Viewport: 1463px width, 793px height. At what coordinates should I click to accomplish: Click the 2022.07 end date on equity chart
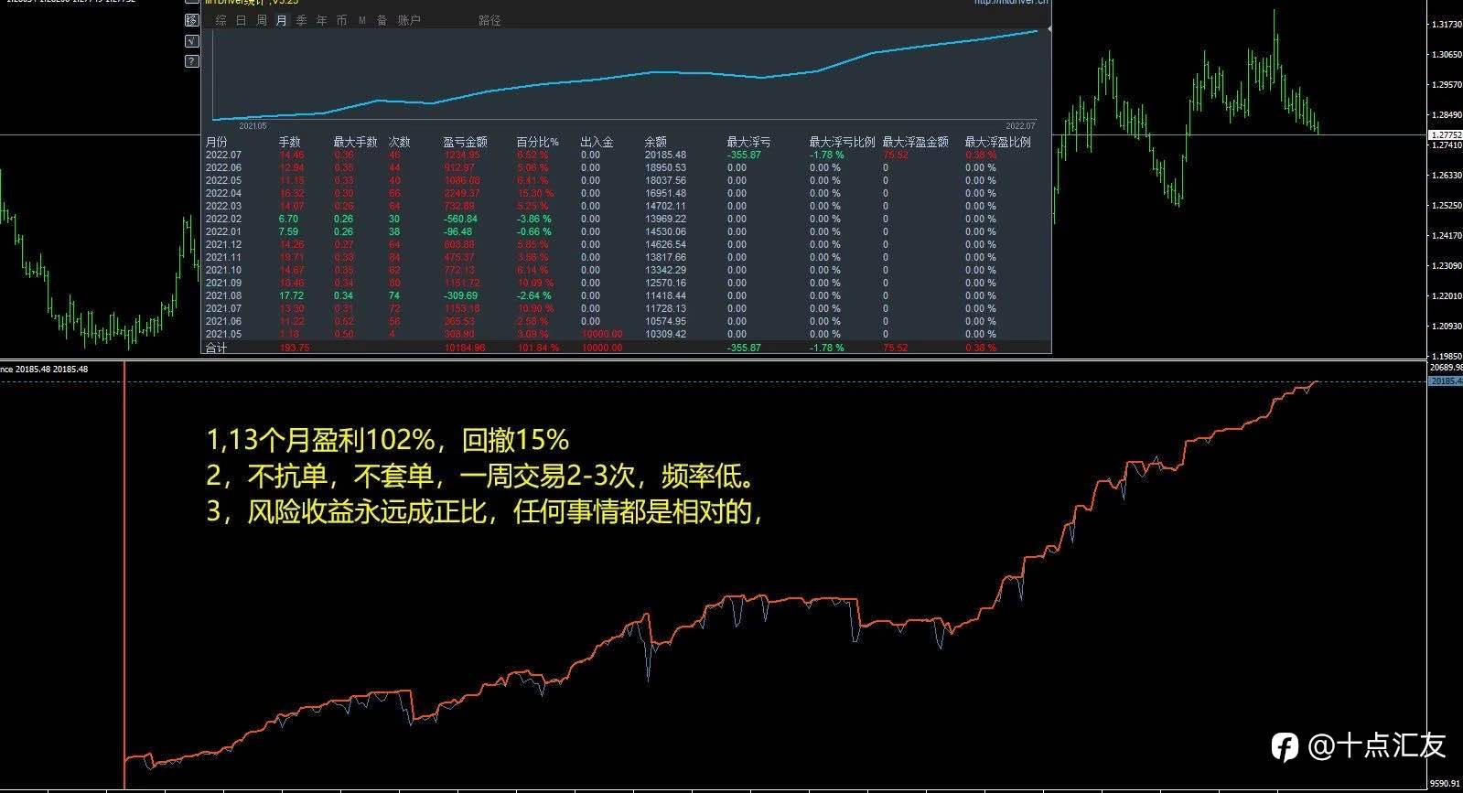pos(1020,125)
